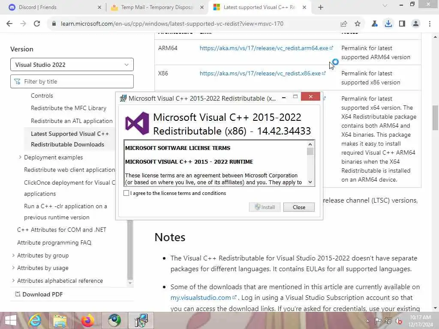The width and height of the screenshot is (439, 329).
Task: Switch to the Temp Mail tab
Action: (x=157, y=7)
